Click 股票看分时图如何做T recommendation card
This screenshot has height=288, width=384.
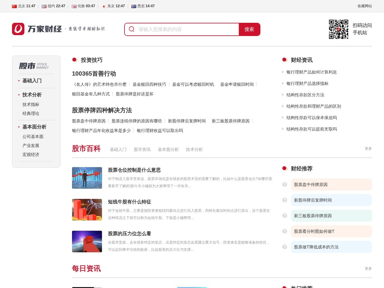331,231
